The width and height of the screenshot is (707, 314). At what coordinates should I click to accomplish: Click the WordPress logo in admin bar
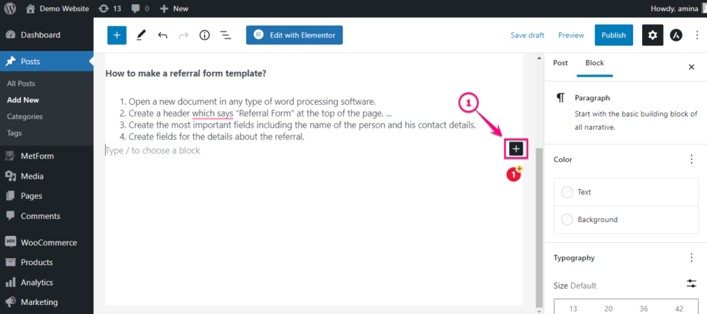coord(10,8)
